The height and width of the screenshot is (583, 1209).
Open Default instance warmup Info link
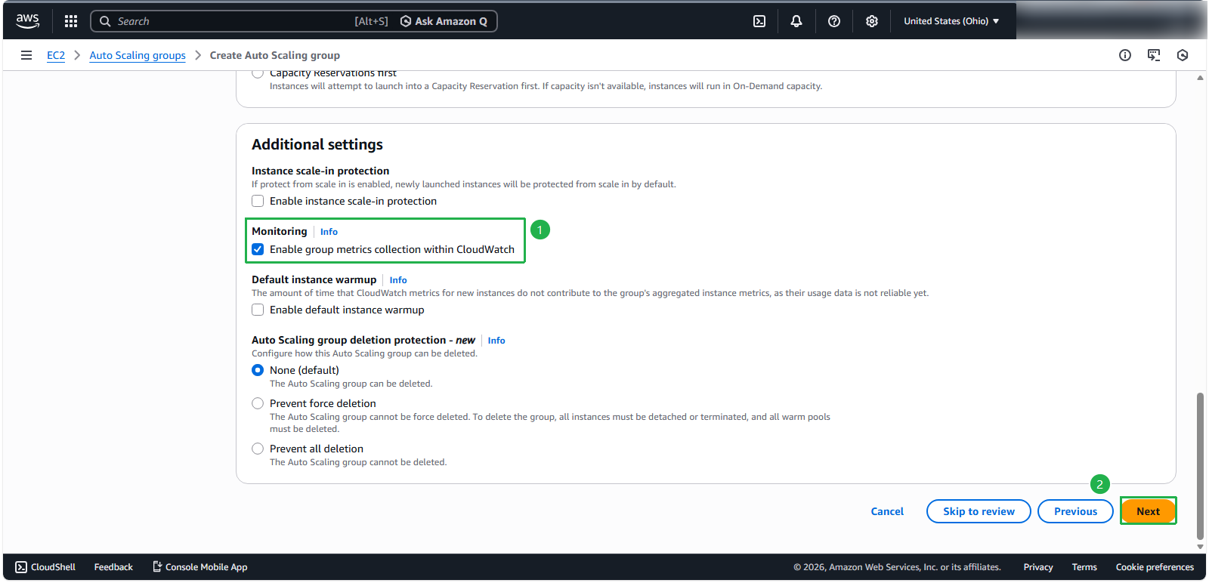398,280
